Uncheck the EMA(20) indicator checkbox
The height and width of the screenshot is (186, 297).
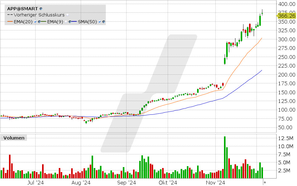(35, 22)
